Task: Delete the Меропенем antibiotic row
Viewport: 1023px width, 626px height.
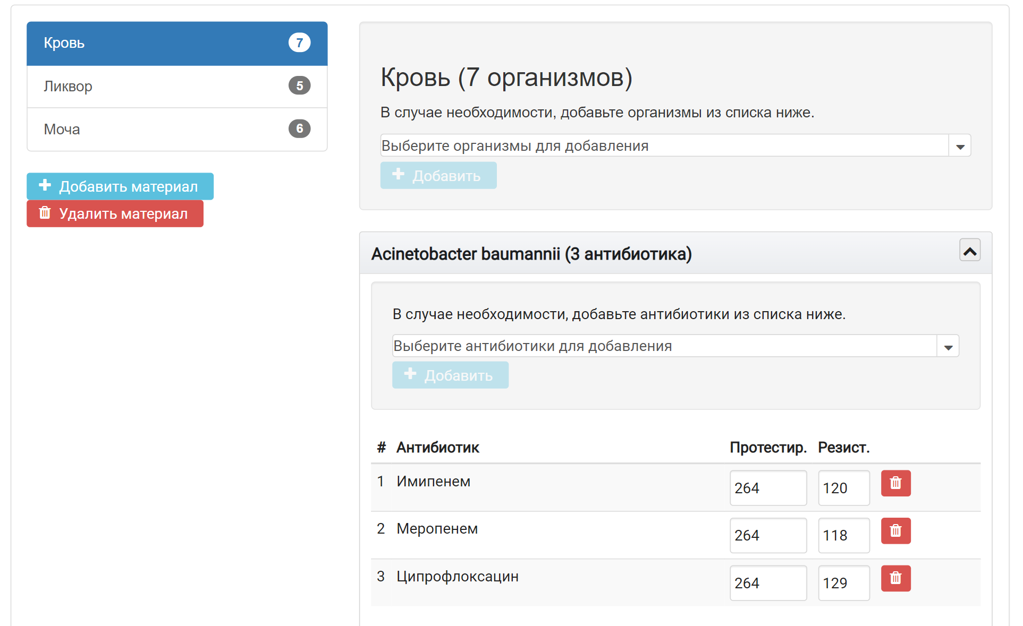Action: 895,530
